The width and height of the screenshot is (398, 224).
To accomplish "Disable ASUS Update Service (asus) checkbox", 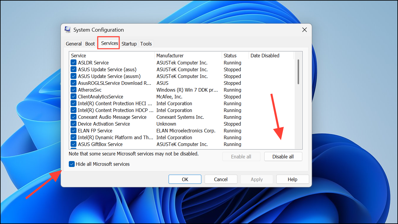I will tap(73, 69).
